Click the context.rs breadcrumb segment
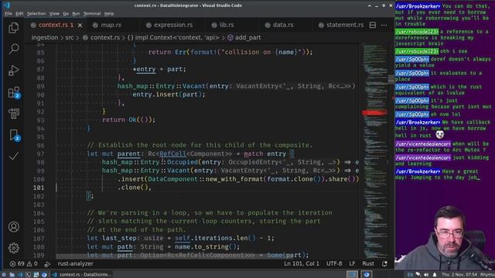 (101, 38)
